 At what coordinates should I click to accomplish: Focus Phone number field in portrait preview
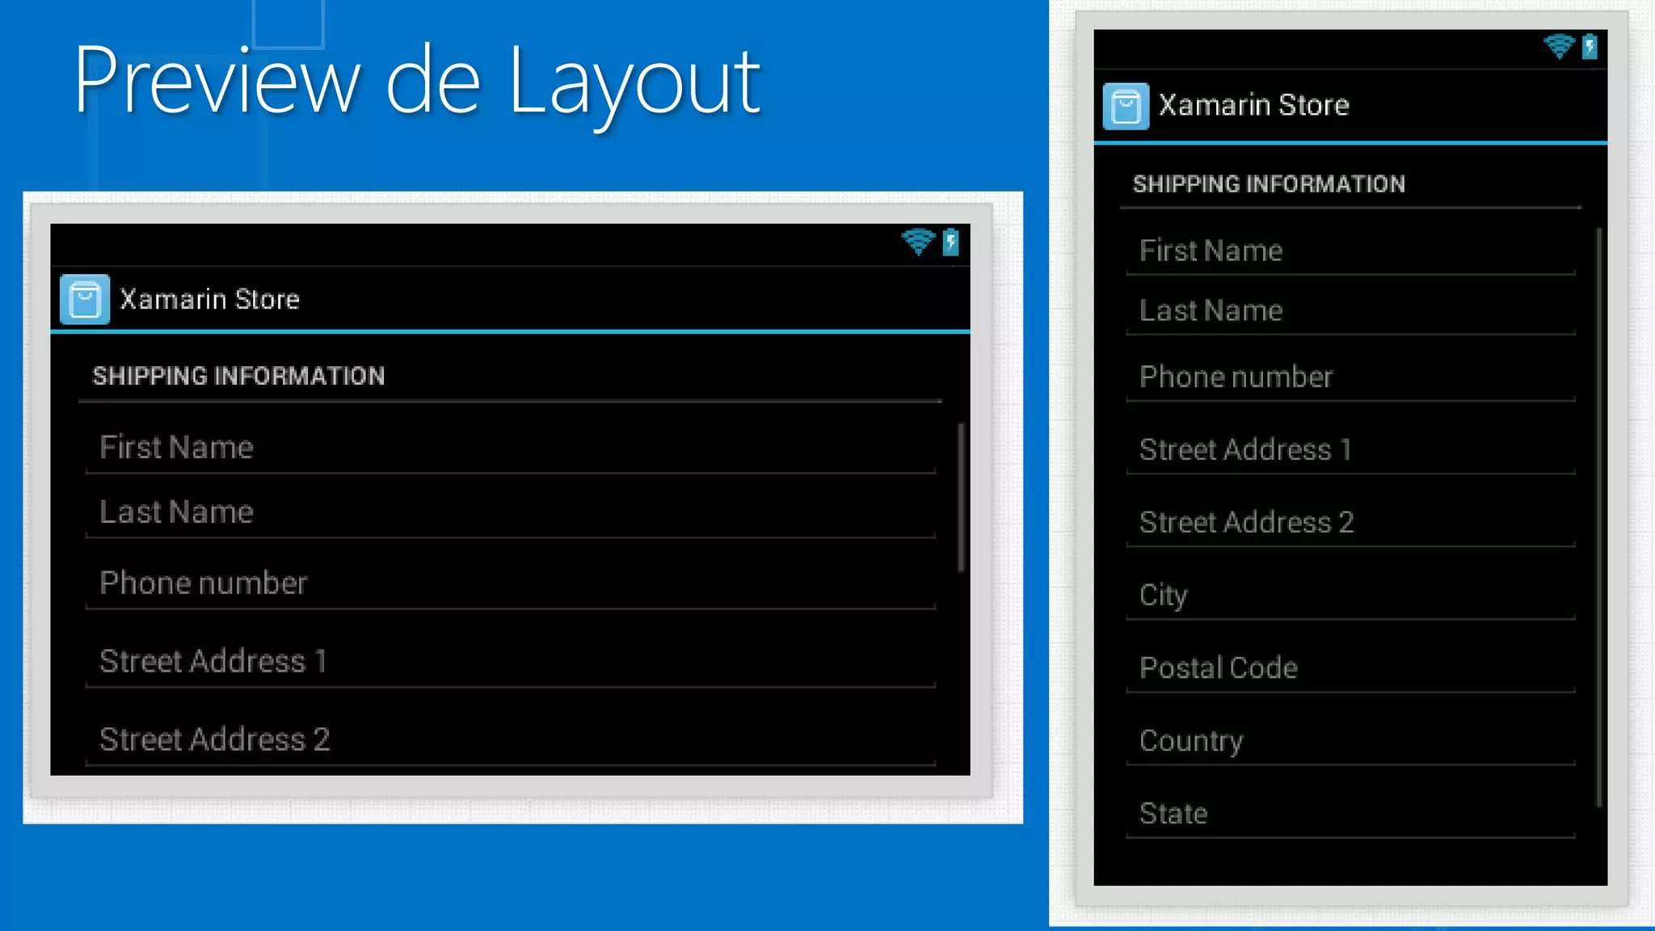[1350, 377]
